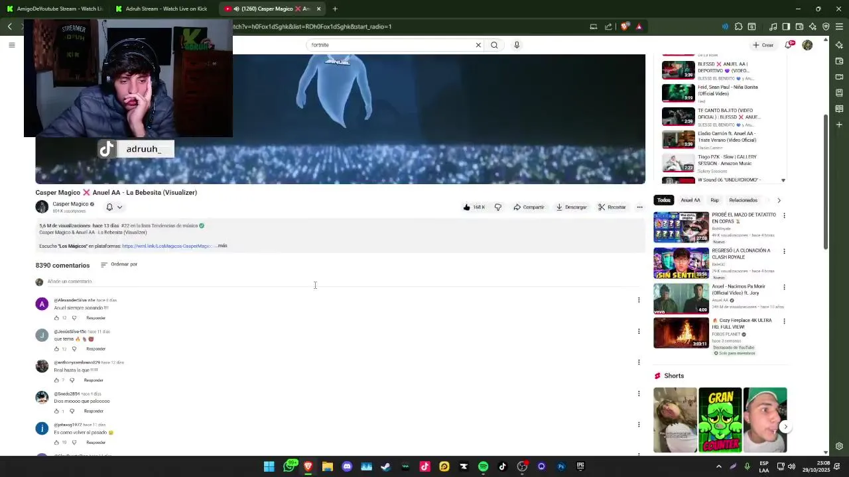Click the fortnite search box

tap(390, 45)
